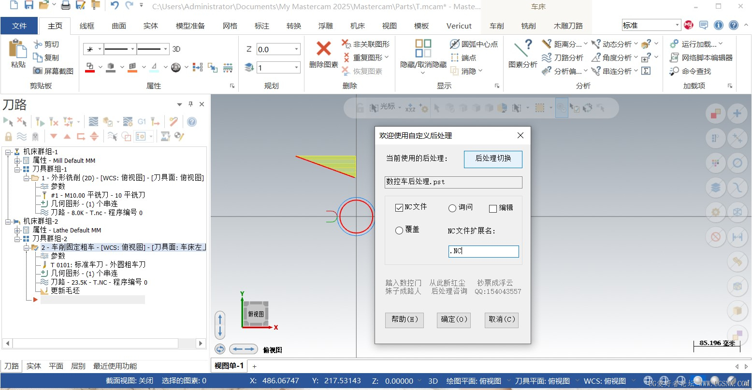Click the 删除图素 red X icon
Screen dimensions: 752x390
[x=323, y=48]
